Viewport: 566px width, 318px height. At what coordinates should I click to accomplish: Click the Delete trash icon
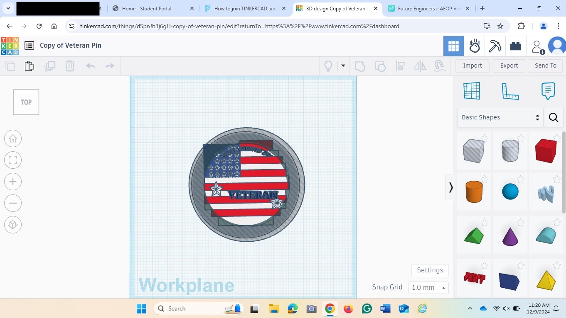(x=70, y=66)
